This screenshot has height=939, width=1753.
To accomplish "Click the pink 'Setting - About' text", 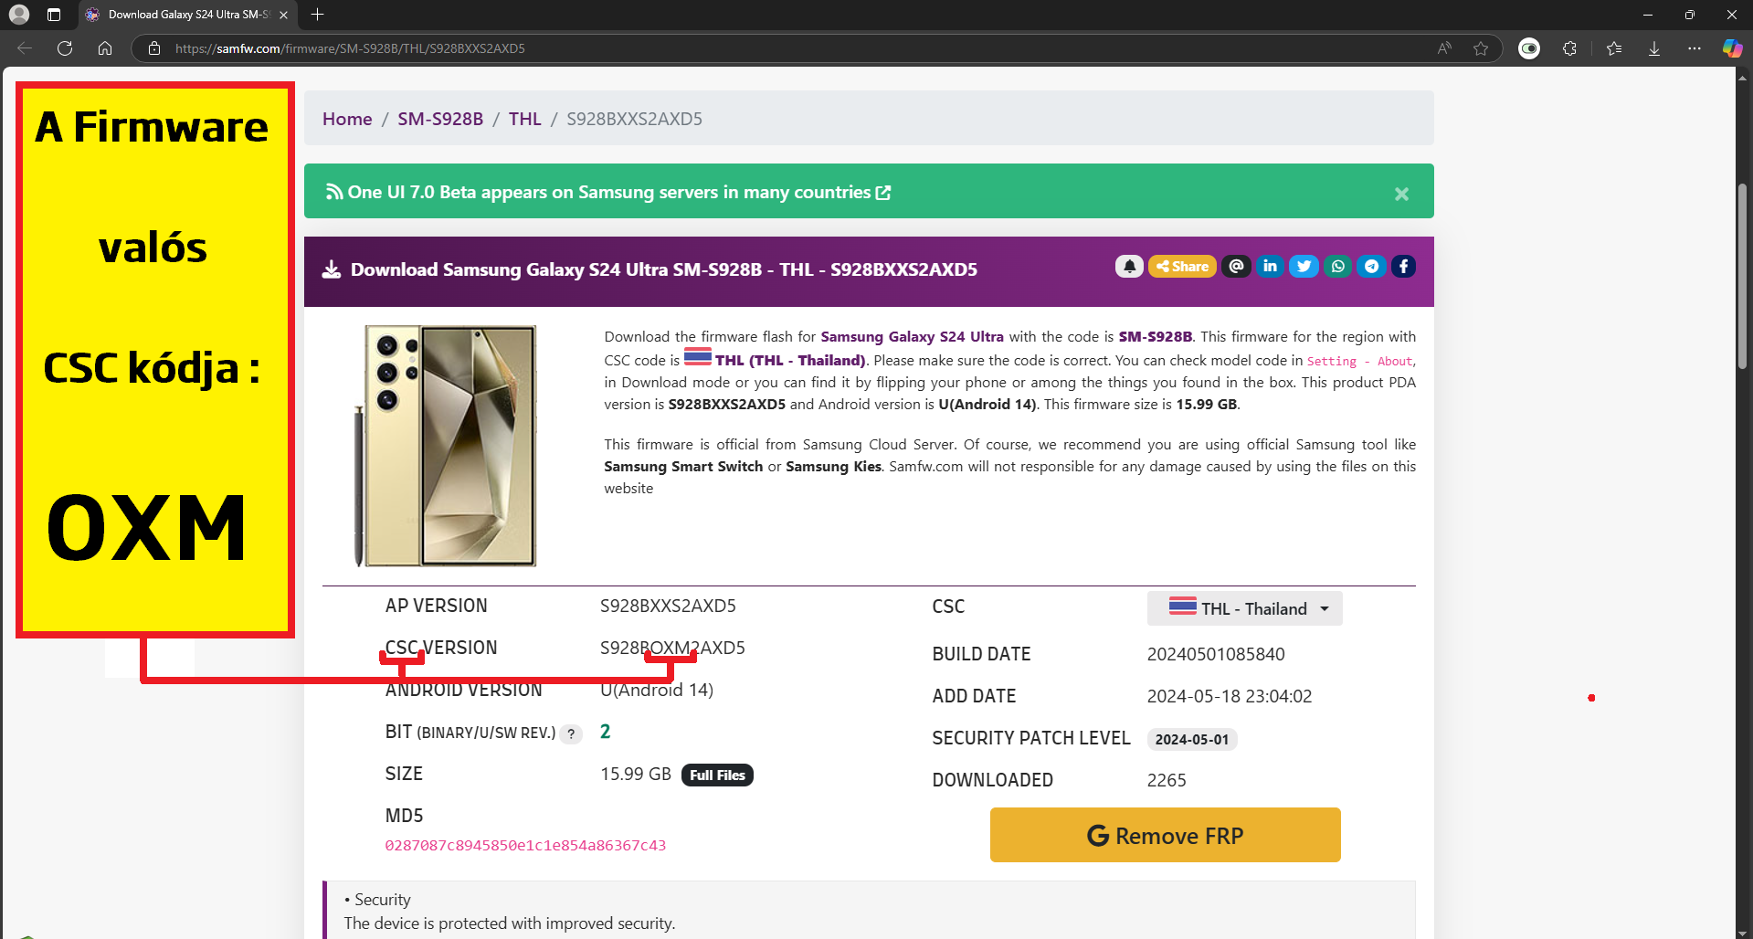I will 1360,361.
